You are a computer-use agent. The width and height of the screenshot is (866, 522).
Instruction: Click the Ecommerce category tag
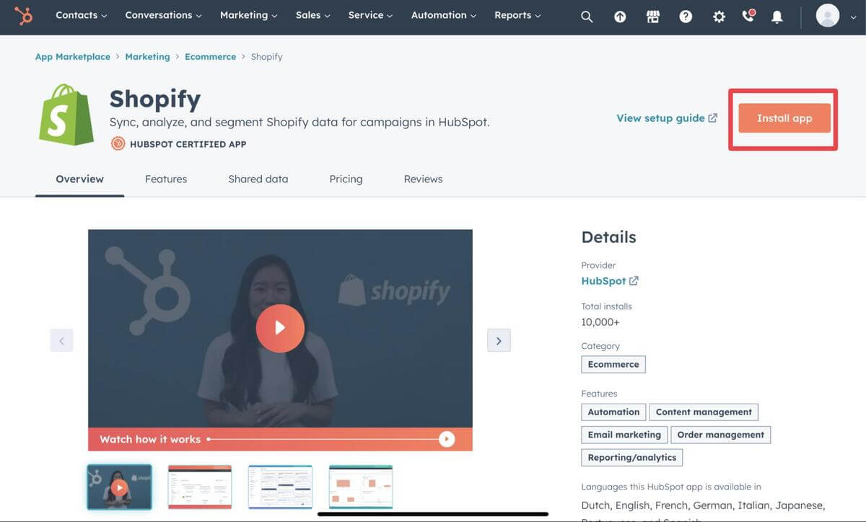tap(613, 365)
